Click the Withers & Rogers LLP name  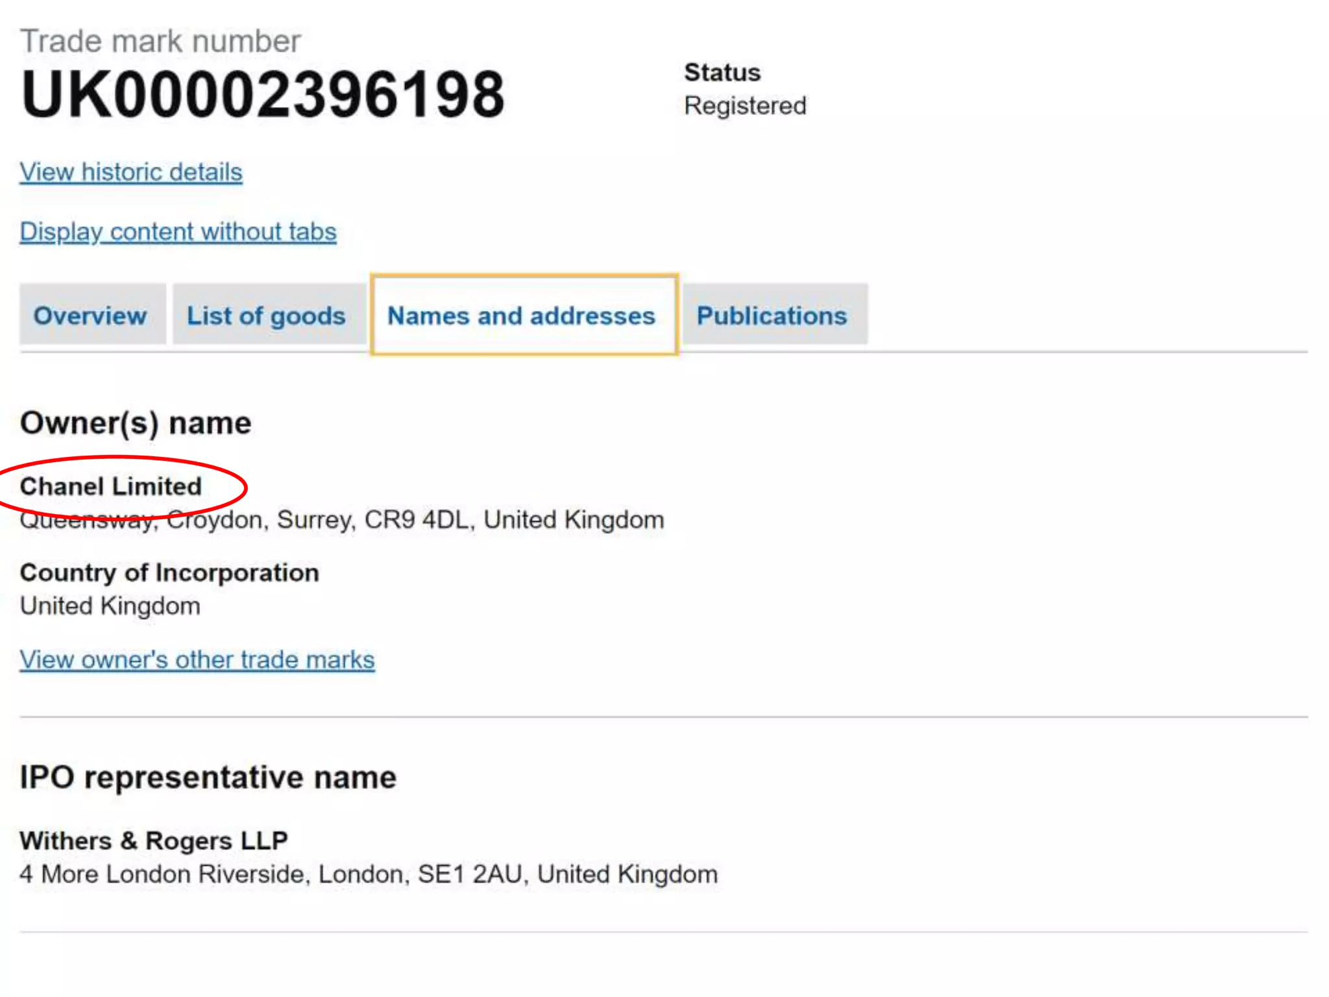tap(154, 841)
